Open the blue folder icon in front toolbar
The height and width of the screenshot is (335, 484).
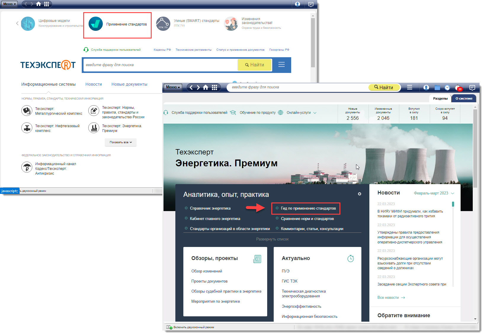pos(437,87)
